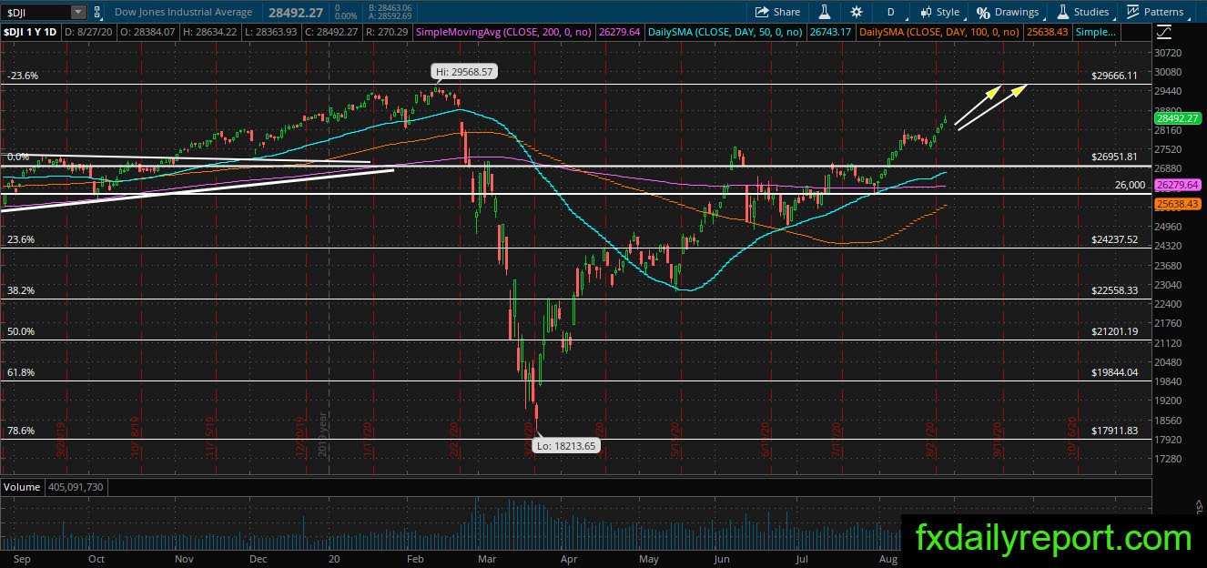Open the Drawings menu
The image size is (1207, 568).
click(1007, 12)
